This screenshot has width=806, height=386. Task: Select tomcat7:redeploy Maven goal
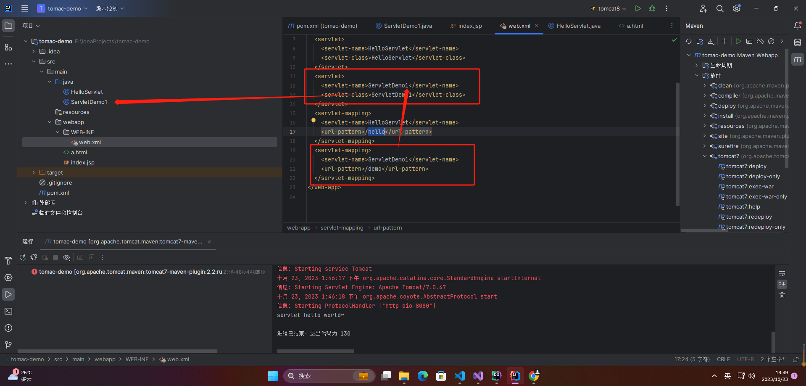pyautogui.click(x=749, y=217)
